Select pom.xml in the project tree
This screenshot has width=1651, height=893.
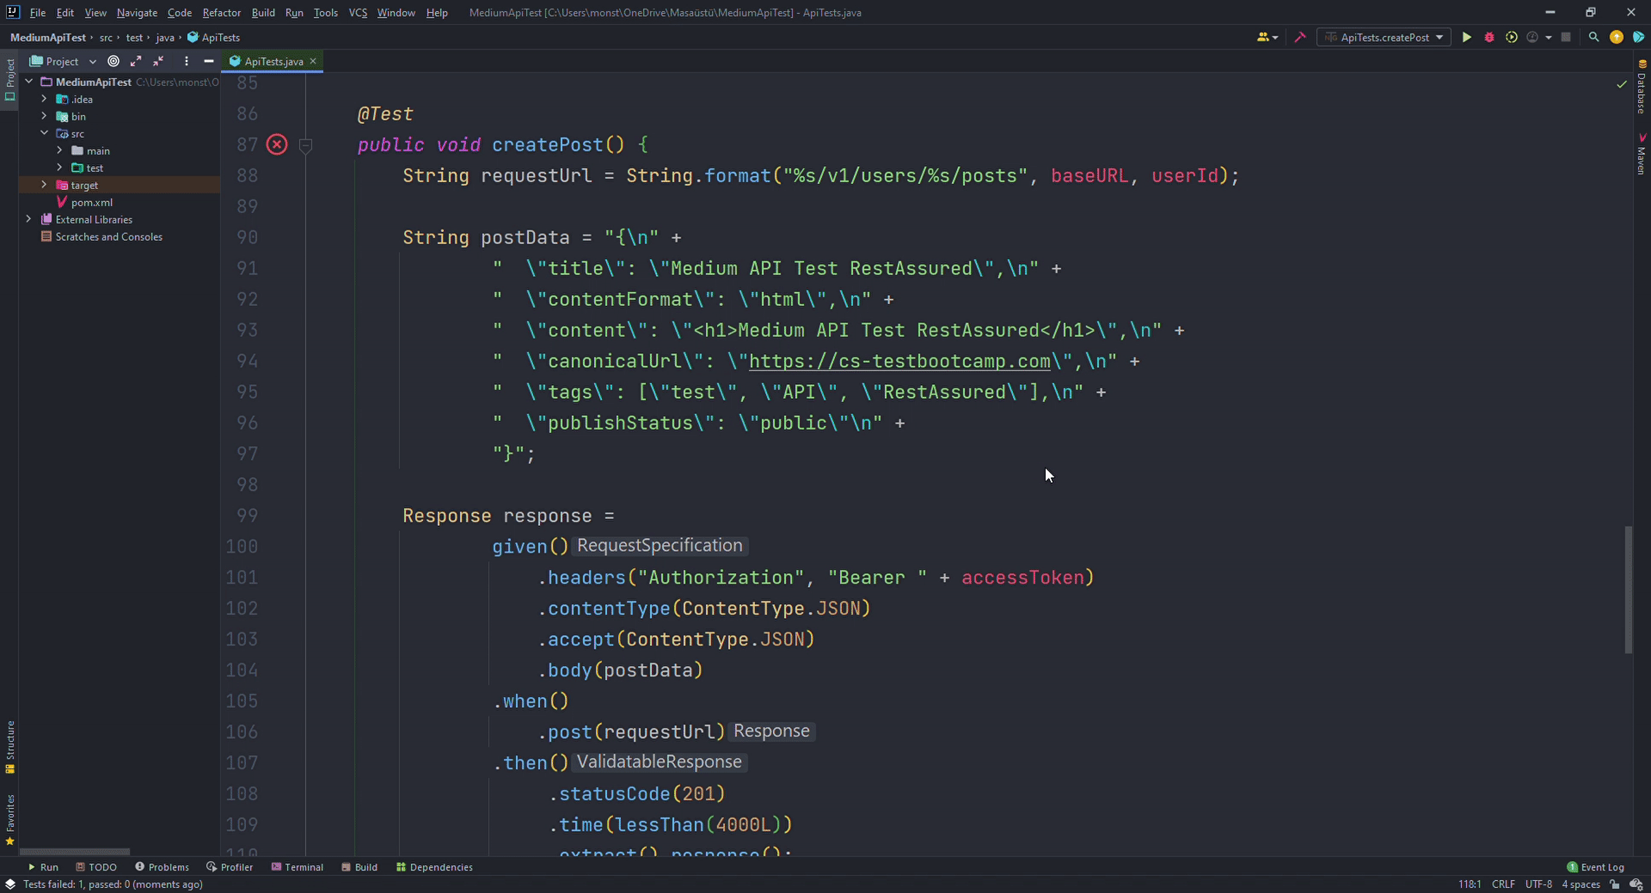[x=83, y=202]
